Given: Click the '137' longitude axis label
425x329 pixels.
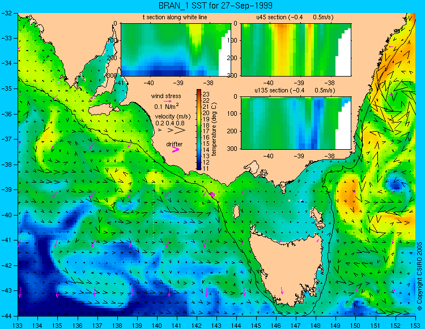Looking at the screenshot, I should tap(97, 325).
